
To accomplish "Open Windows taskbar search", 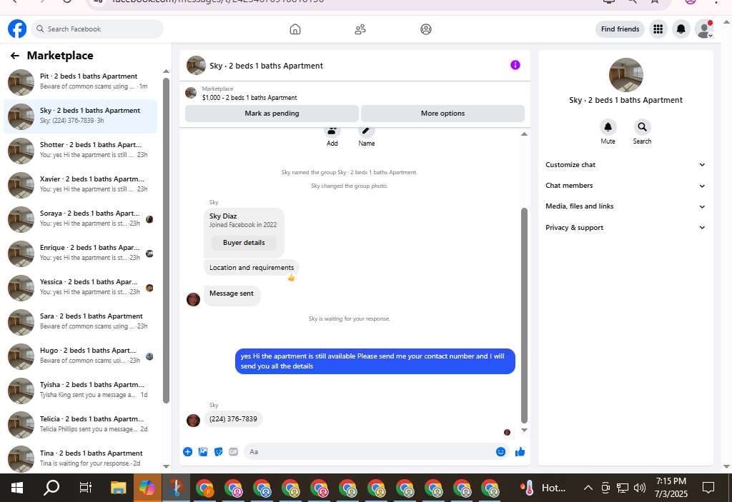I will coord(51,488).
